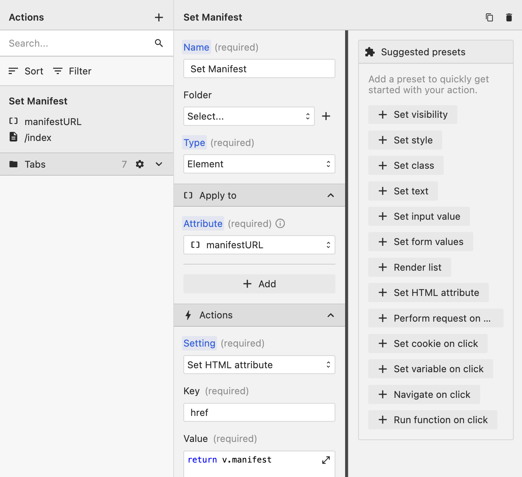Delete the action with trash icon
Viewport: 522px width, 477px height.
(x=509, y=17)
